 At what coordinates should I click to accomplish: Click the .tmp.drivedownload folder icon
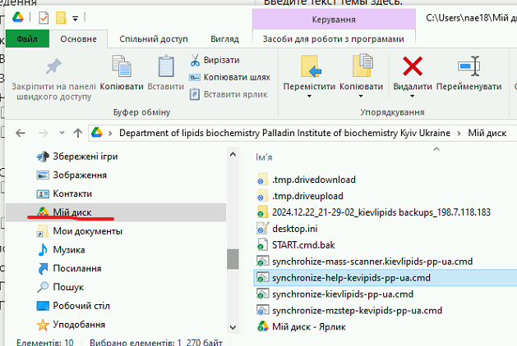pos(262,180)
